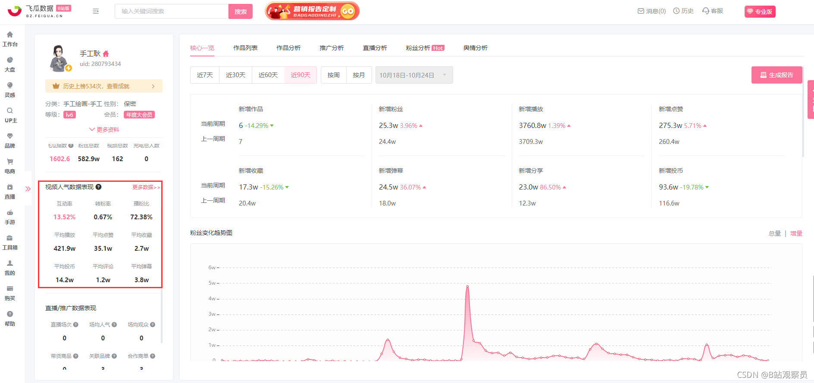This screenshot has width=814, height=383.
Task: Click the 专业版 upgrade button
Action: tap(760, 12)
